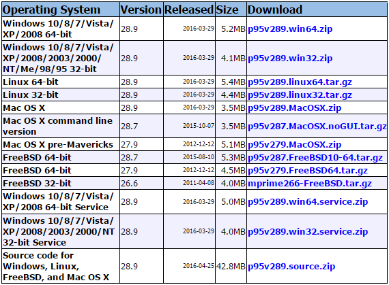389x285 pixels.
Task: Click the p95v279.FreeBSD64.tar.gz link
Action: [308, 171]
